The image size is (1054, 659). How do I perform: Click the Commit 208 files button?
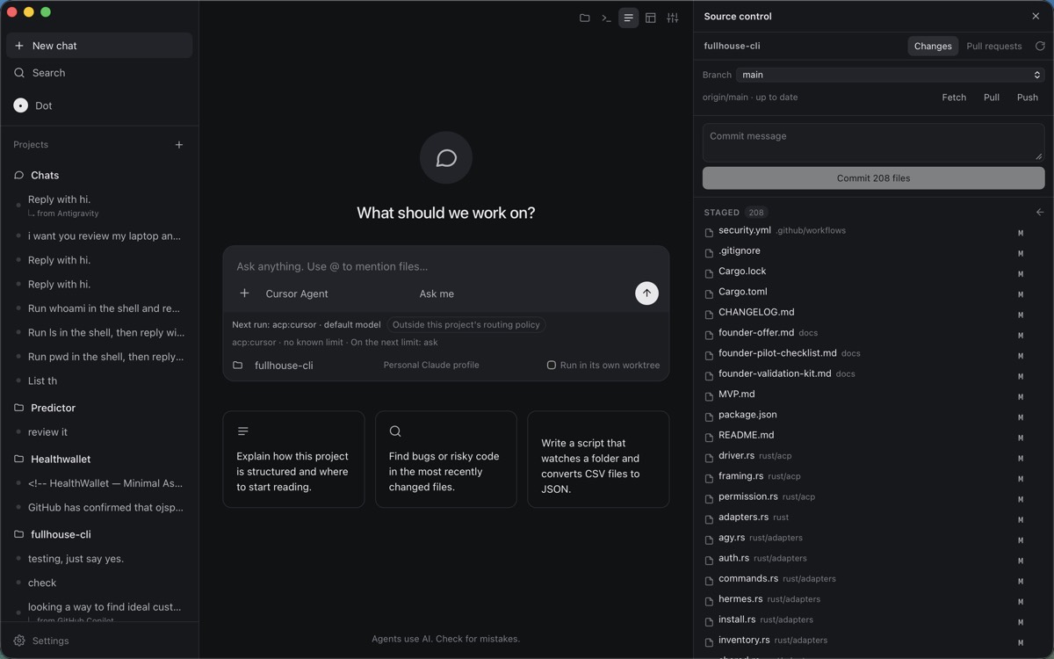pos(873,177)
